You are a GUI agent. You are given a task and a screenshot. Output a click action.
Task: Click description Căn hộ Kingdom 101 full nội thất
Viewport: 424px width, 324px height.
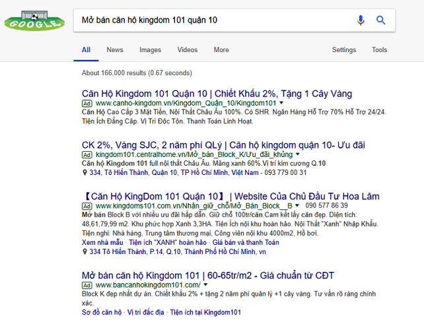click(x=203, y=163)
